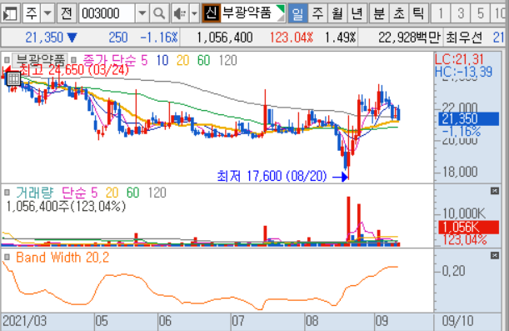Click price MA 5 legend in pink
This screenshot has height=331, width=509.
[x=144, y=60]
